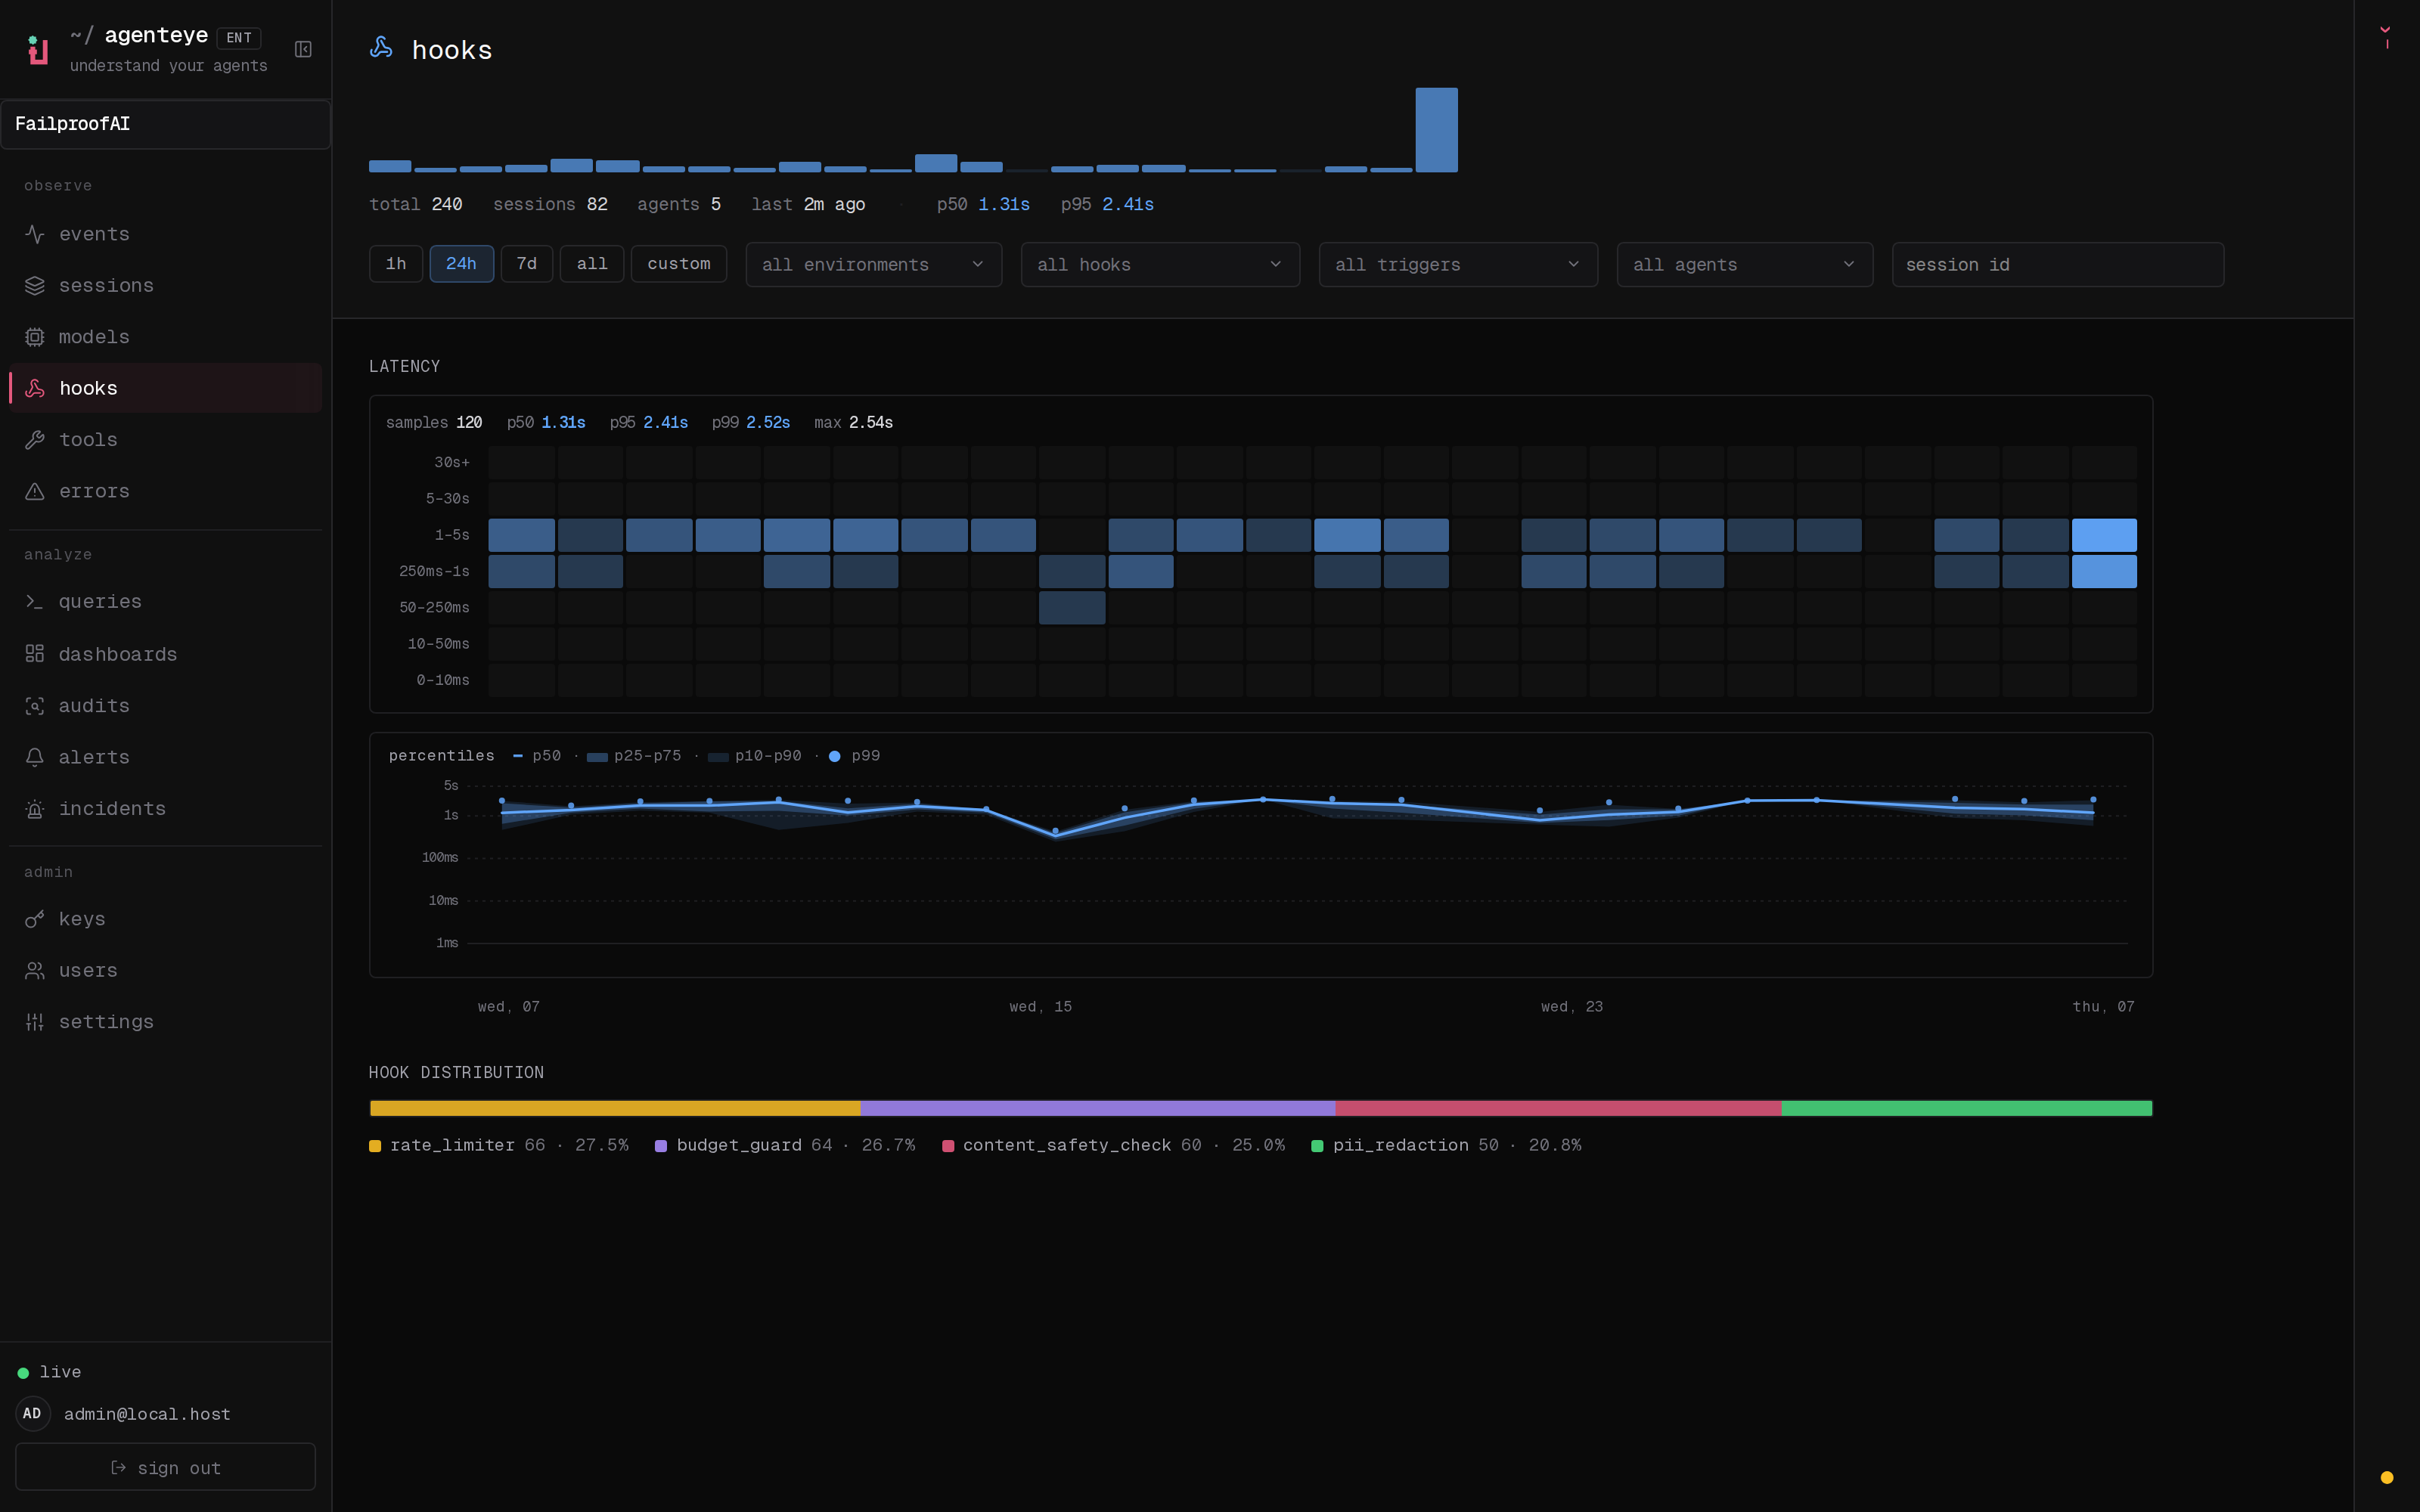Click the alerts bell icon
The image size is (2420, 1512).
[x=35, y=757]
